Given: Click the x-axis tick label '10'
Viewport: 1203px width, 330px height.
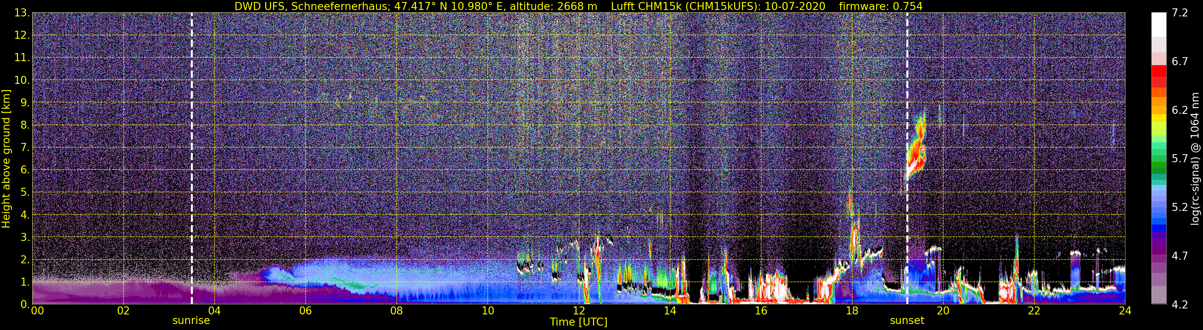Looking at the screenshot, I should (488, 311).
